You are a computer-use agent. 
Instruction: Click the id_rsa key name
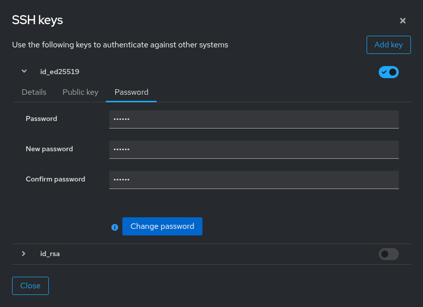pos(50,254)
